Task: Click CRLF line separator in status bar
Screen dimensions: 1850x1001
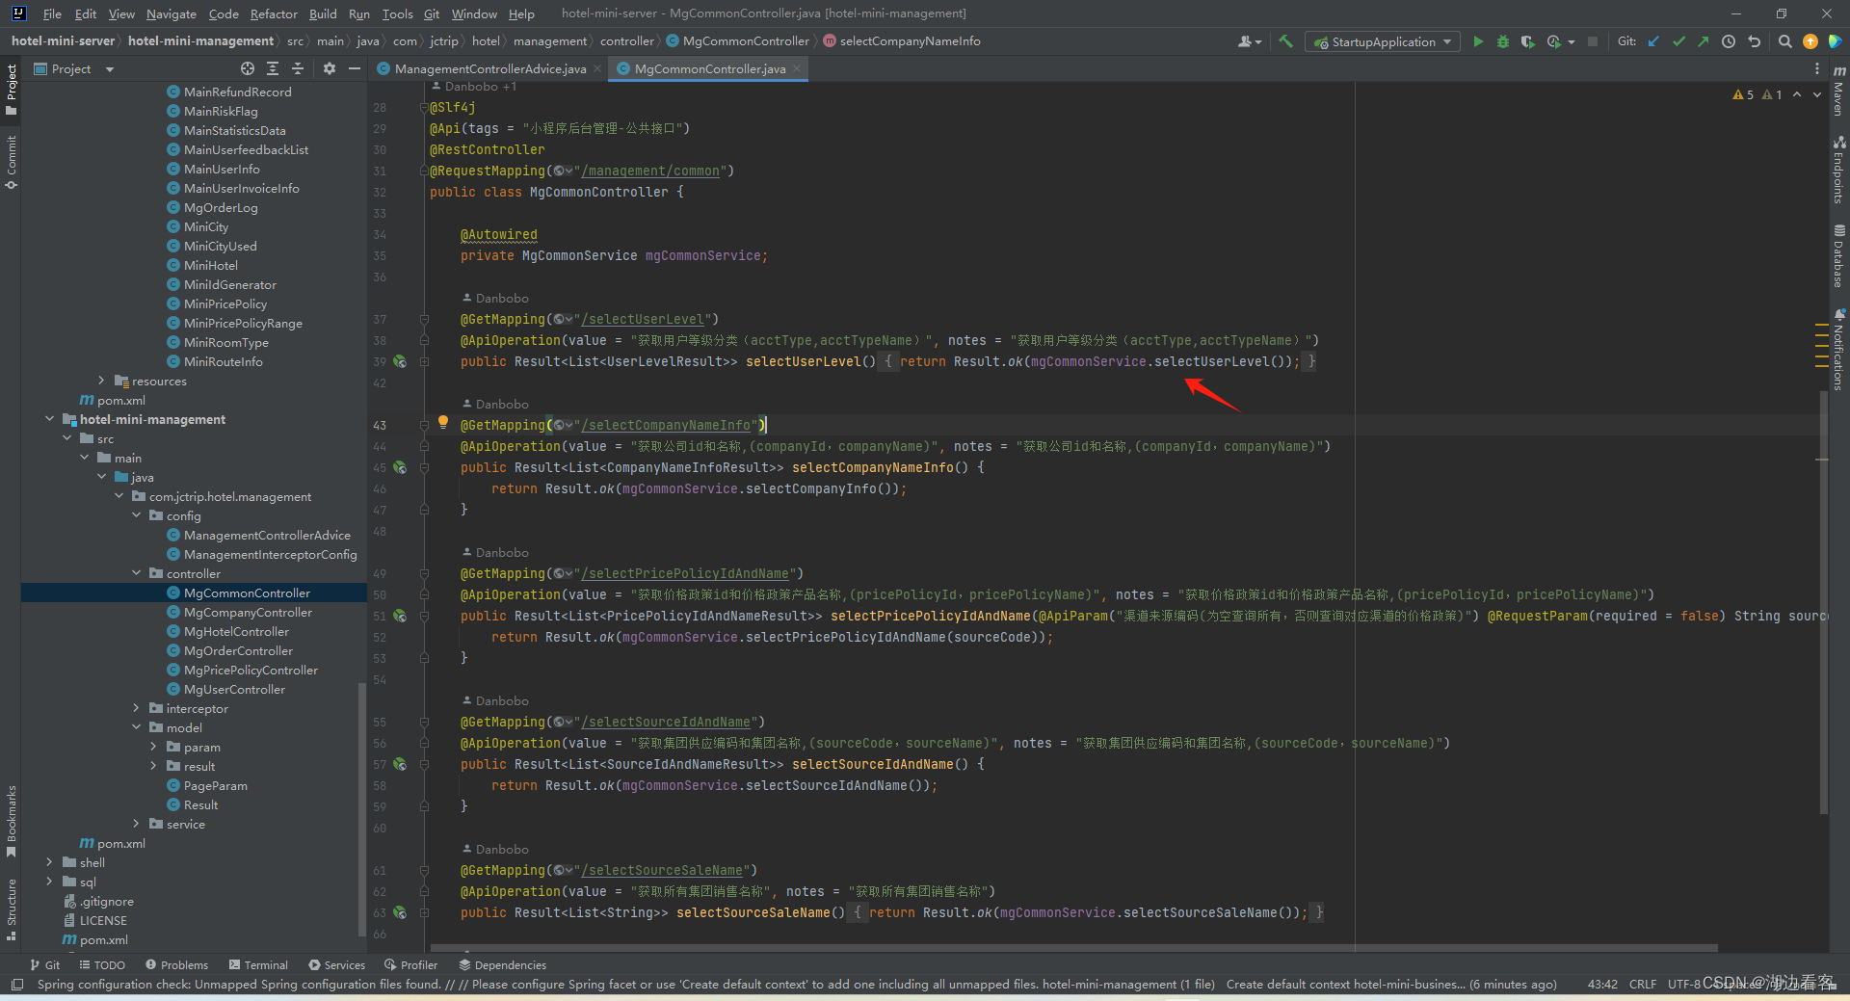Action: (1643, 985)
